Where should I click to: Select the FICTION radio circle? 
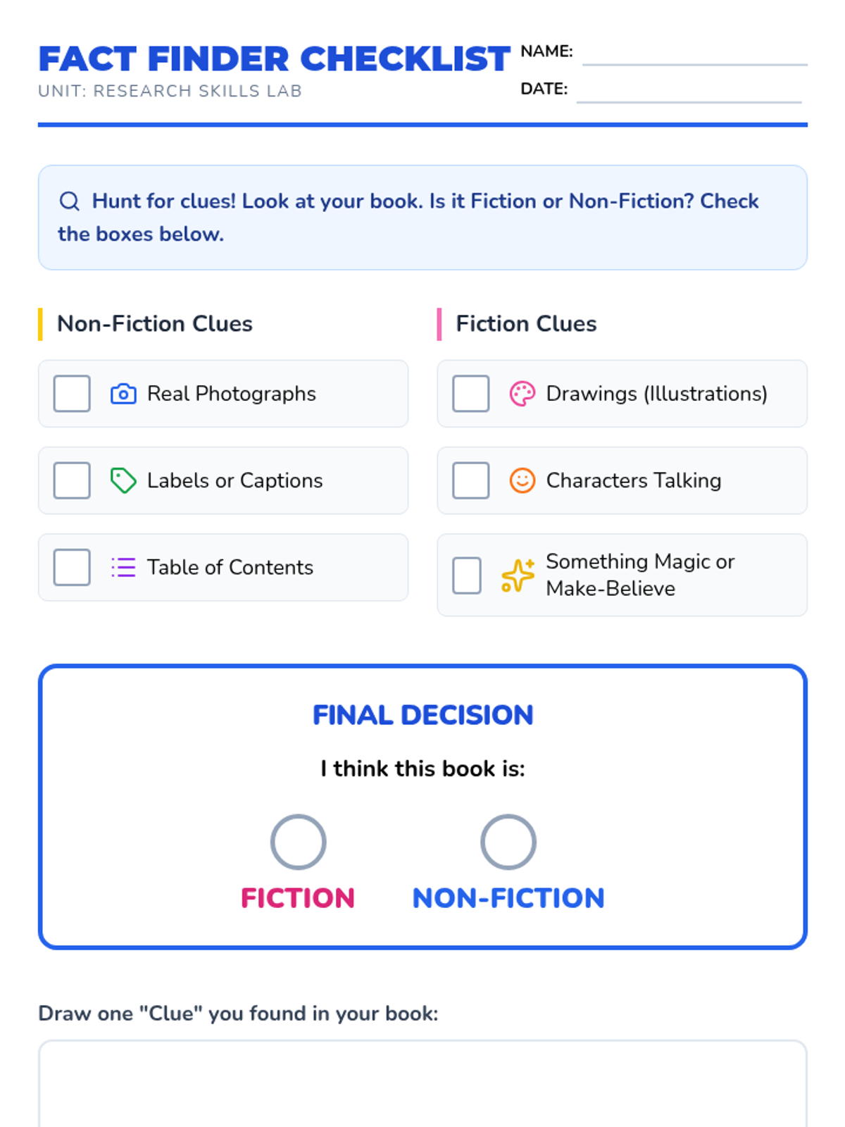tap(298, 842)
